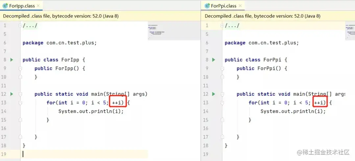Screen dimensions: 355x161
Task: Click fold end marker on line 15 in ForPpi
Action: tap(222, 120)
